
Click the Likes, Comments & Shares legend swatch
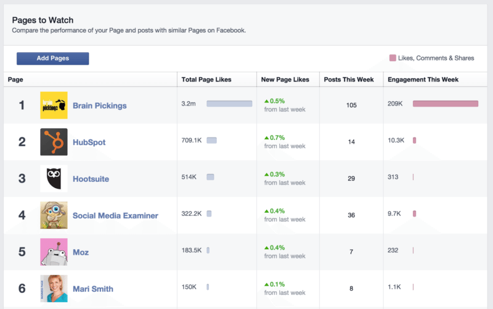(x=393, y=58)
